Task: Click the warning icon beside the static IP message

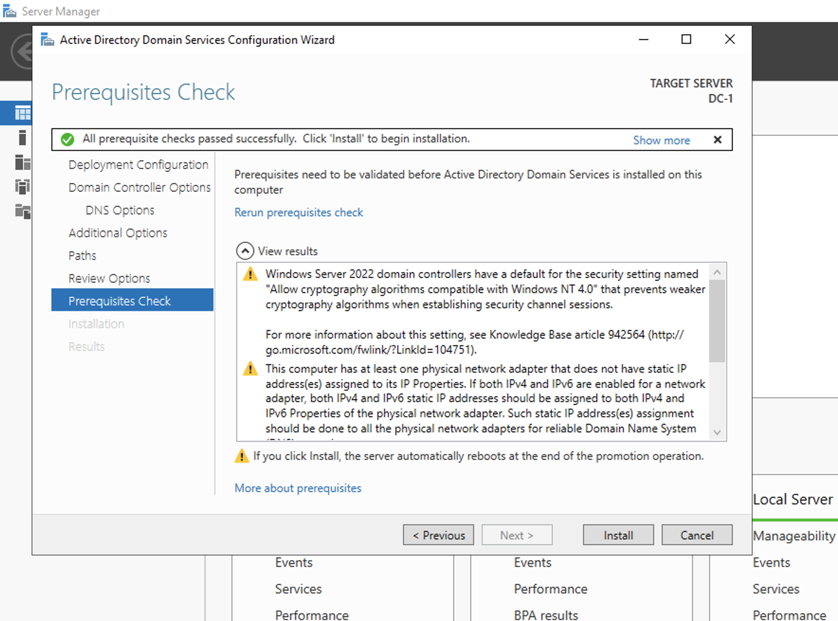Action: pyautogui.click(x=250, y=369)
